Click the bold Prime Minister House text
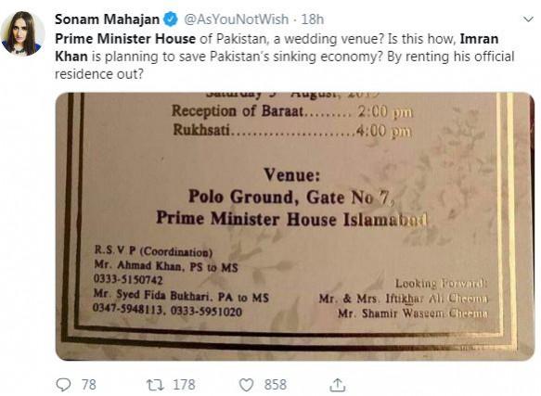This screenshot has width=541, height=396. tap(125, 39)
